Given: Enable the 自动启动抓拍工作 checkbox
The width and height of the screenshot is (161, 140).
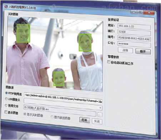Looking at the screenshot, I should (109, 62).
